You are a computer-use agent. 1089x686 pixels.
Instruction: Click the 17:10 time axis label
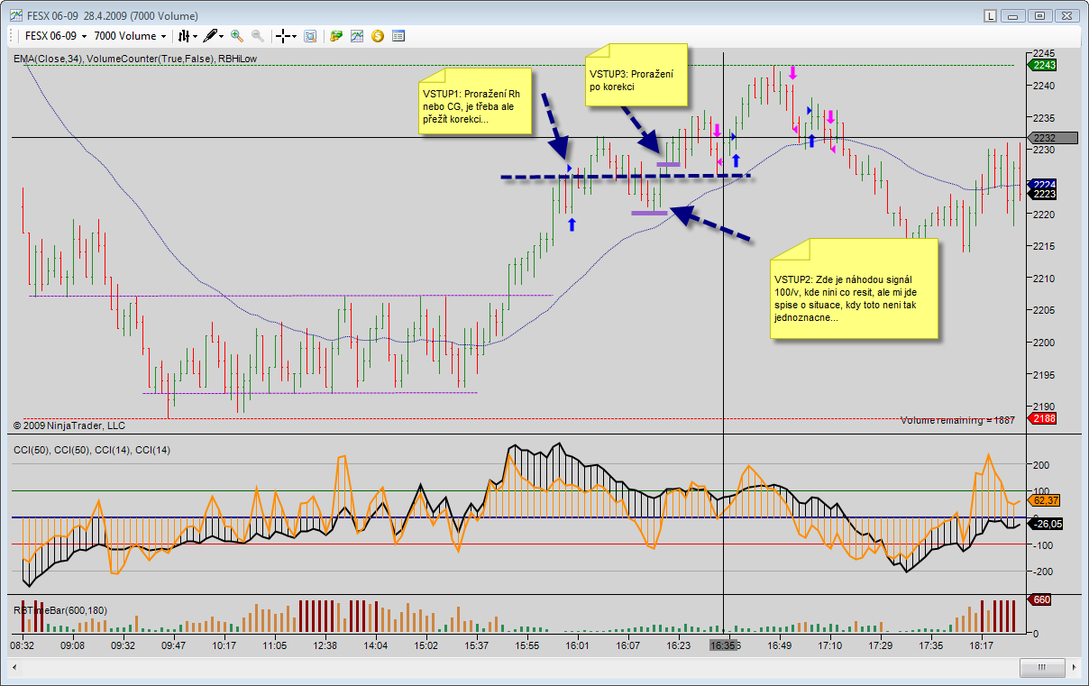point(830,645)
